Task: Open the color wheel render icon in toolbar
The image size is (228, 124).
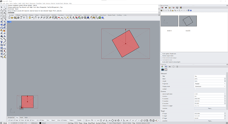Action: [79, 18]
